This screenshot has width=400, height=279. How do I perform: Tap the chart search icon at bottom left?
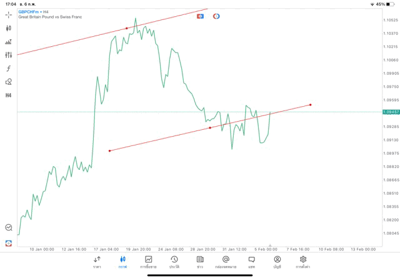9,228
